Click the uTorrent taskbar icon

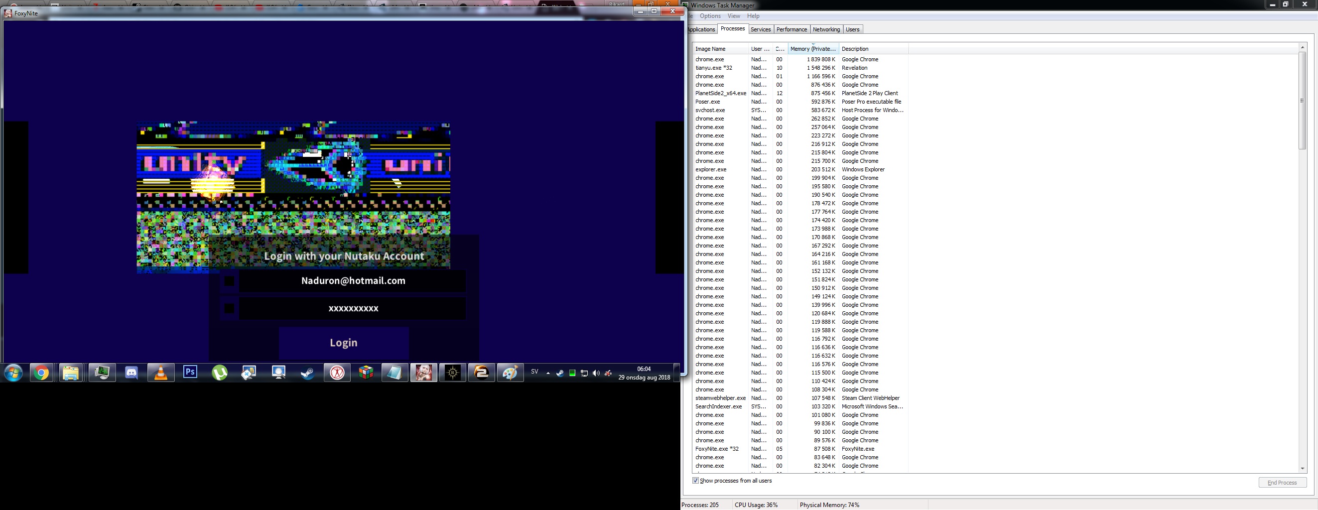coord(220,373)
